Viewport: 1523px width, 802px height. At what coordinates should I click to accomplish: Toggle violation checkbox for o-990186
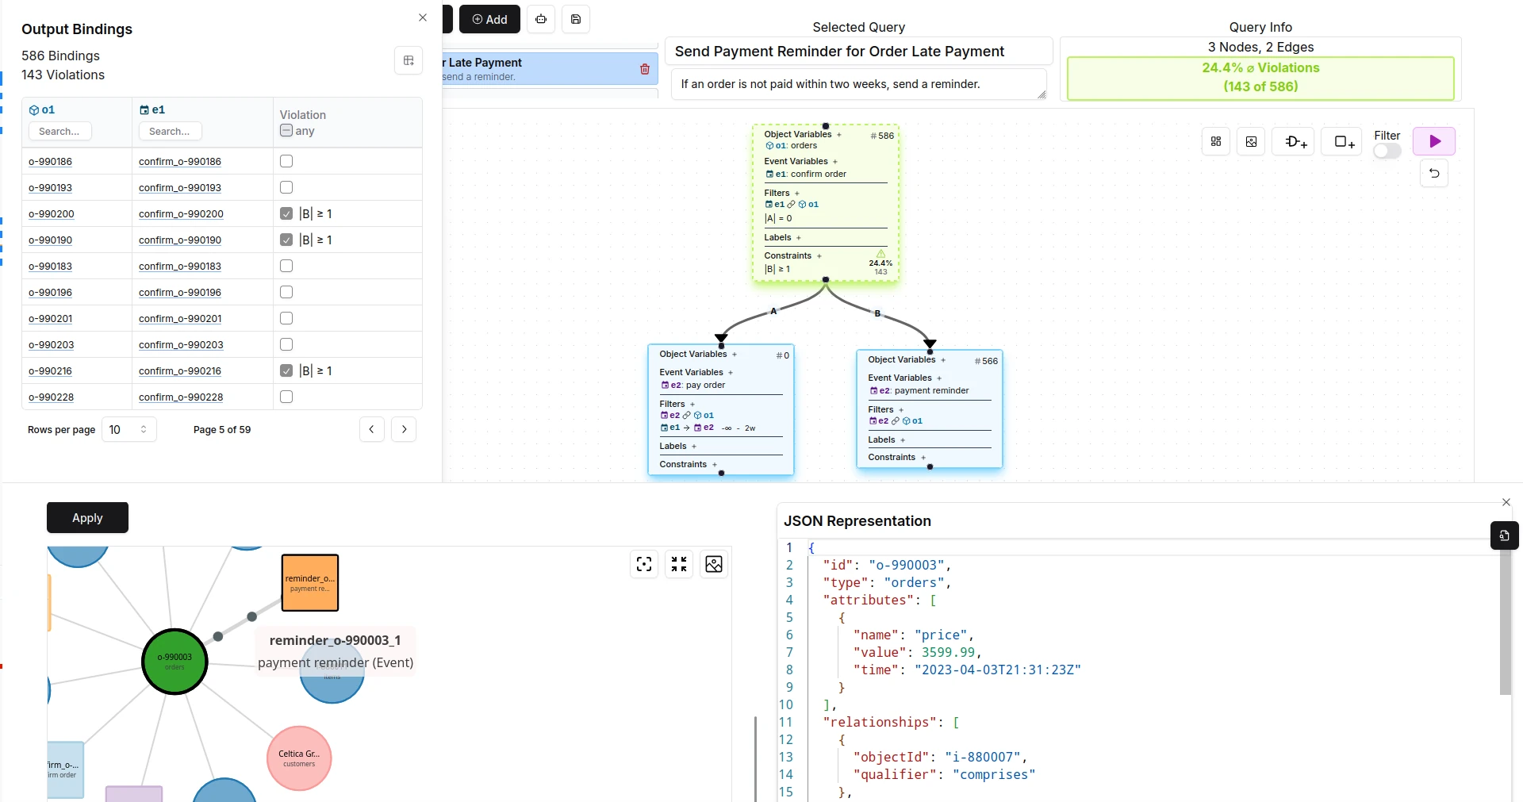[x=286, y=161]
